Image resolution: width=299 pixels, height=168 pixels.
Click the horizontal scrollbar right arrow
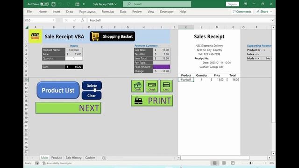[269, 158]
